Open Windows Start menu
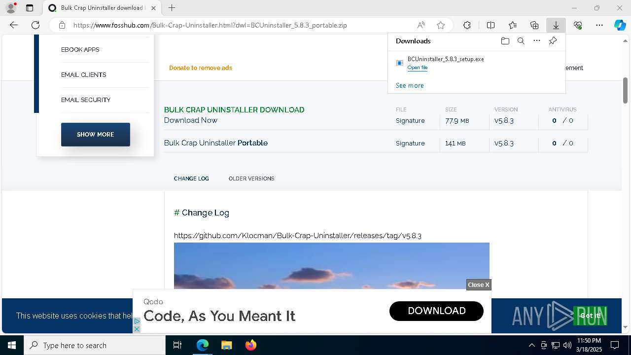This screenshot has width=631, height=355. coord(12,345)
